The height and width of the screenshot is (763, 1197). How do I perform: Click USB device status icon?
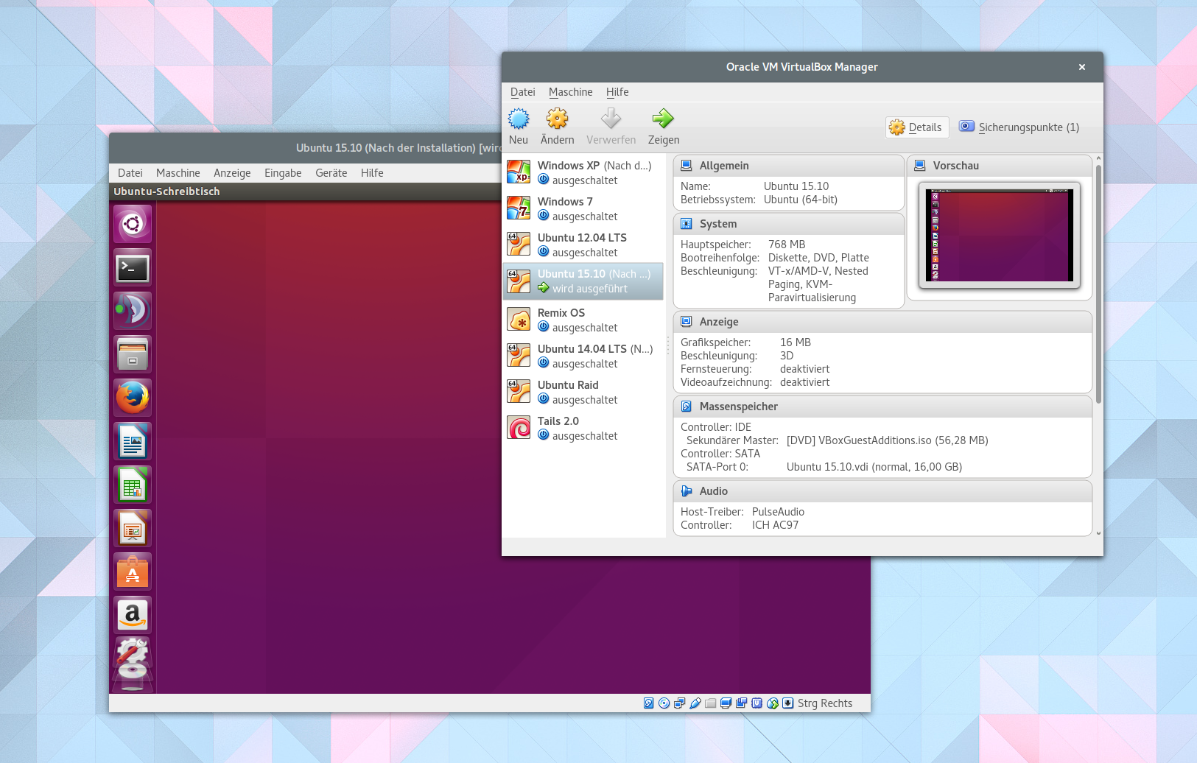click(x=695, y=703)
